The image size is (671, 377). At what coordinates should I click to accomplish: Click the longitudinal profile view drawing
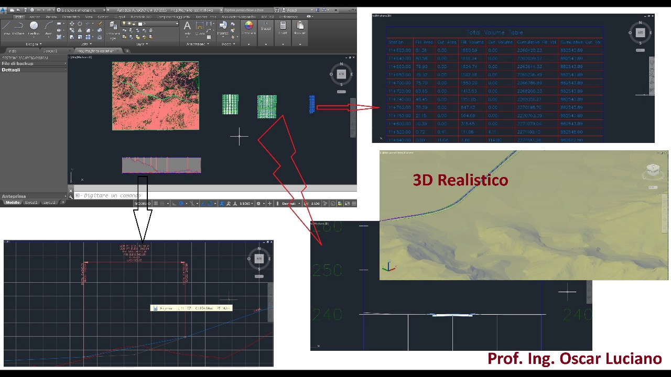pos(161,165)
